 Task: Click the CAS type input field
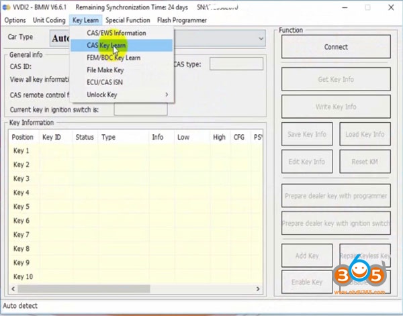[236, 64]
